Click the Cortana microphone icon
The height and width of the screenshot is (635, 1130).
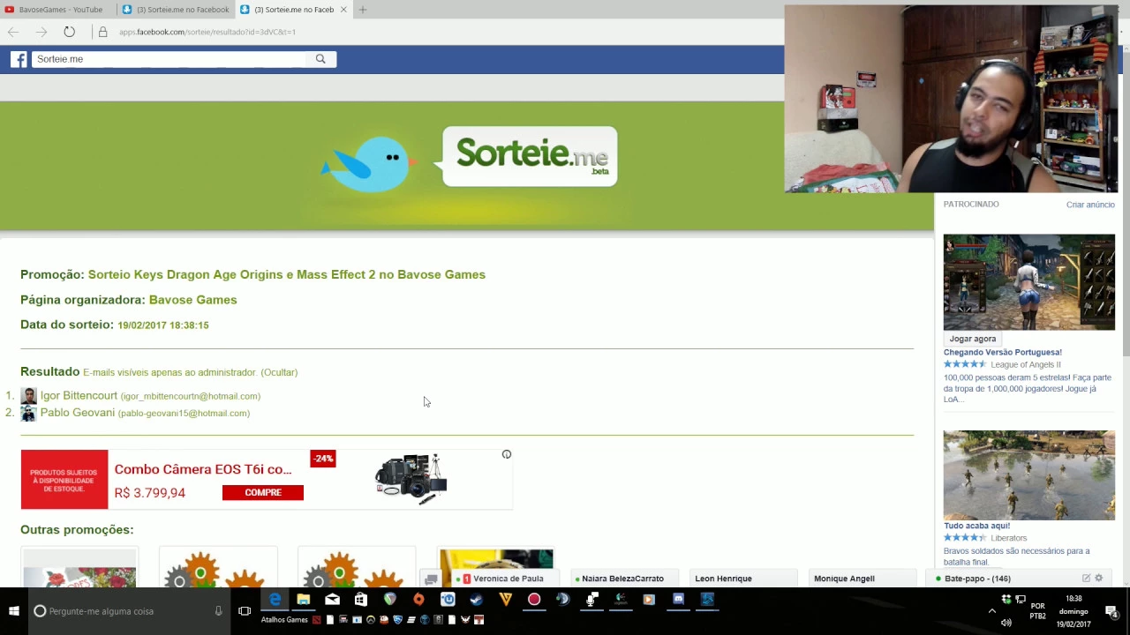218,610
